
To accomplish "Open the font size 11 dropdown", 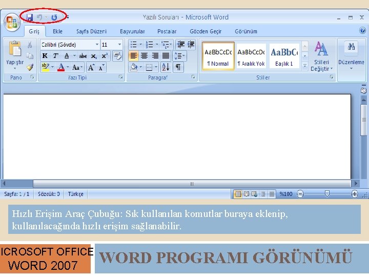I will coord(119,45).
